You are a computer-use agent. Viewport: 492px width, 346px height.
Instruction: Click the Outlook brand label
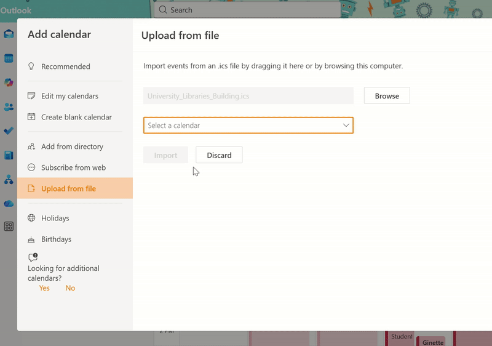pyautogui.click(x=16, y=10)
